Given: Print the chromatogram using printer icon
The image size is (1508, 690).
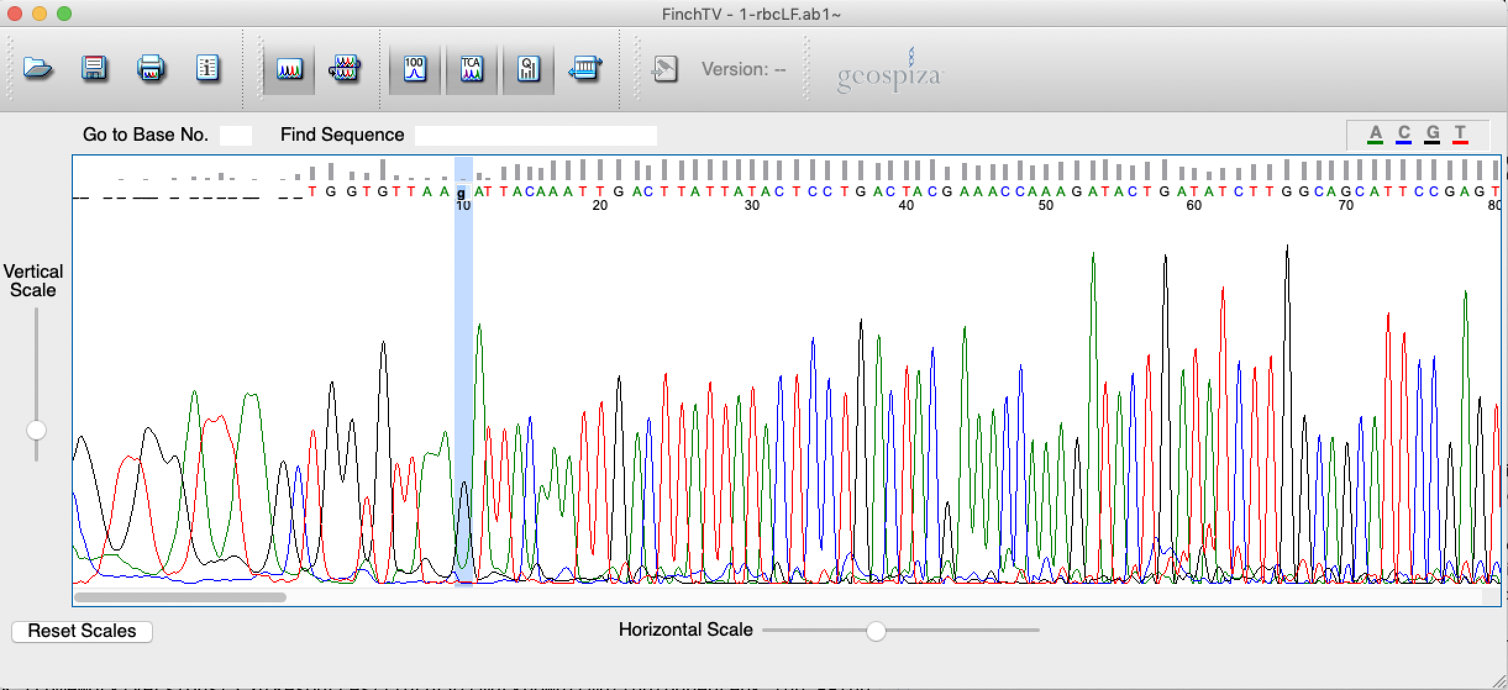Looking at the screenshot, I should 151,69.
